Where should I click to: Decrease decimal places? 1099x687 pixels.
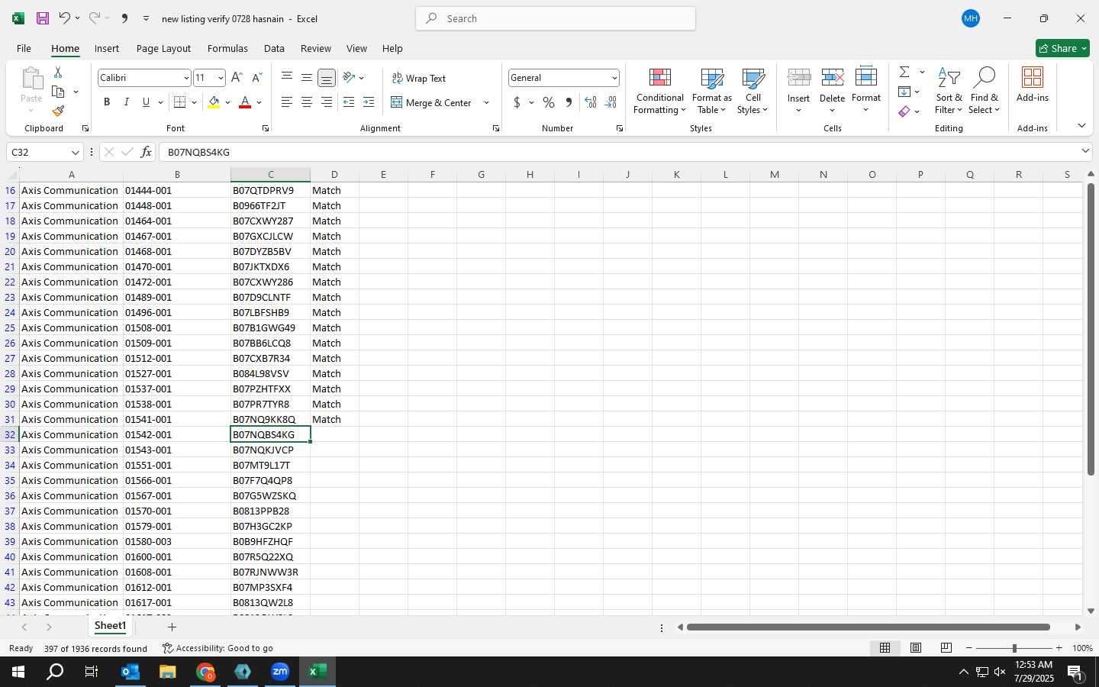(611, 102)
